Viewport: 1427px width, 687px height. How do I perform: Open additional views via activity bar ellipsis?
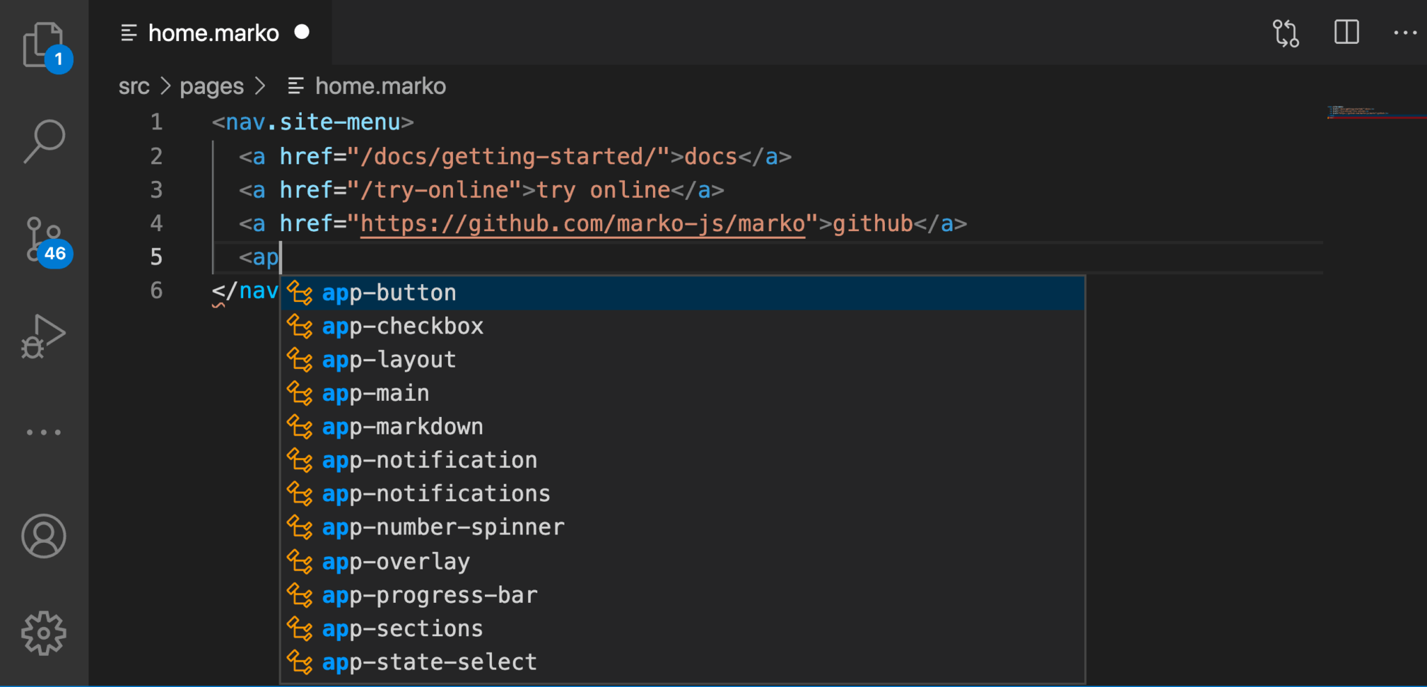click(x=44, y=432)
